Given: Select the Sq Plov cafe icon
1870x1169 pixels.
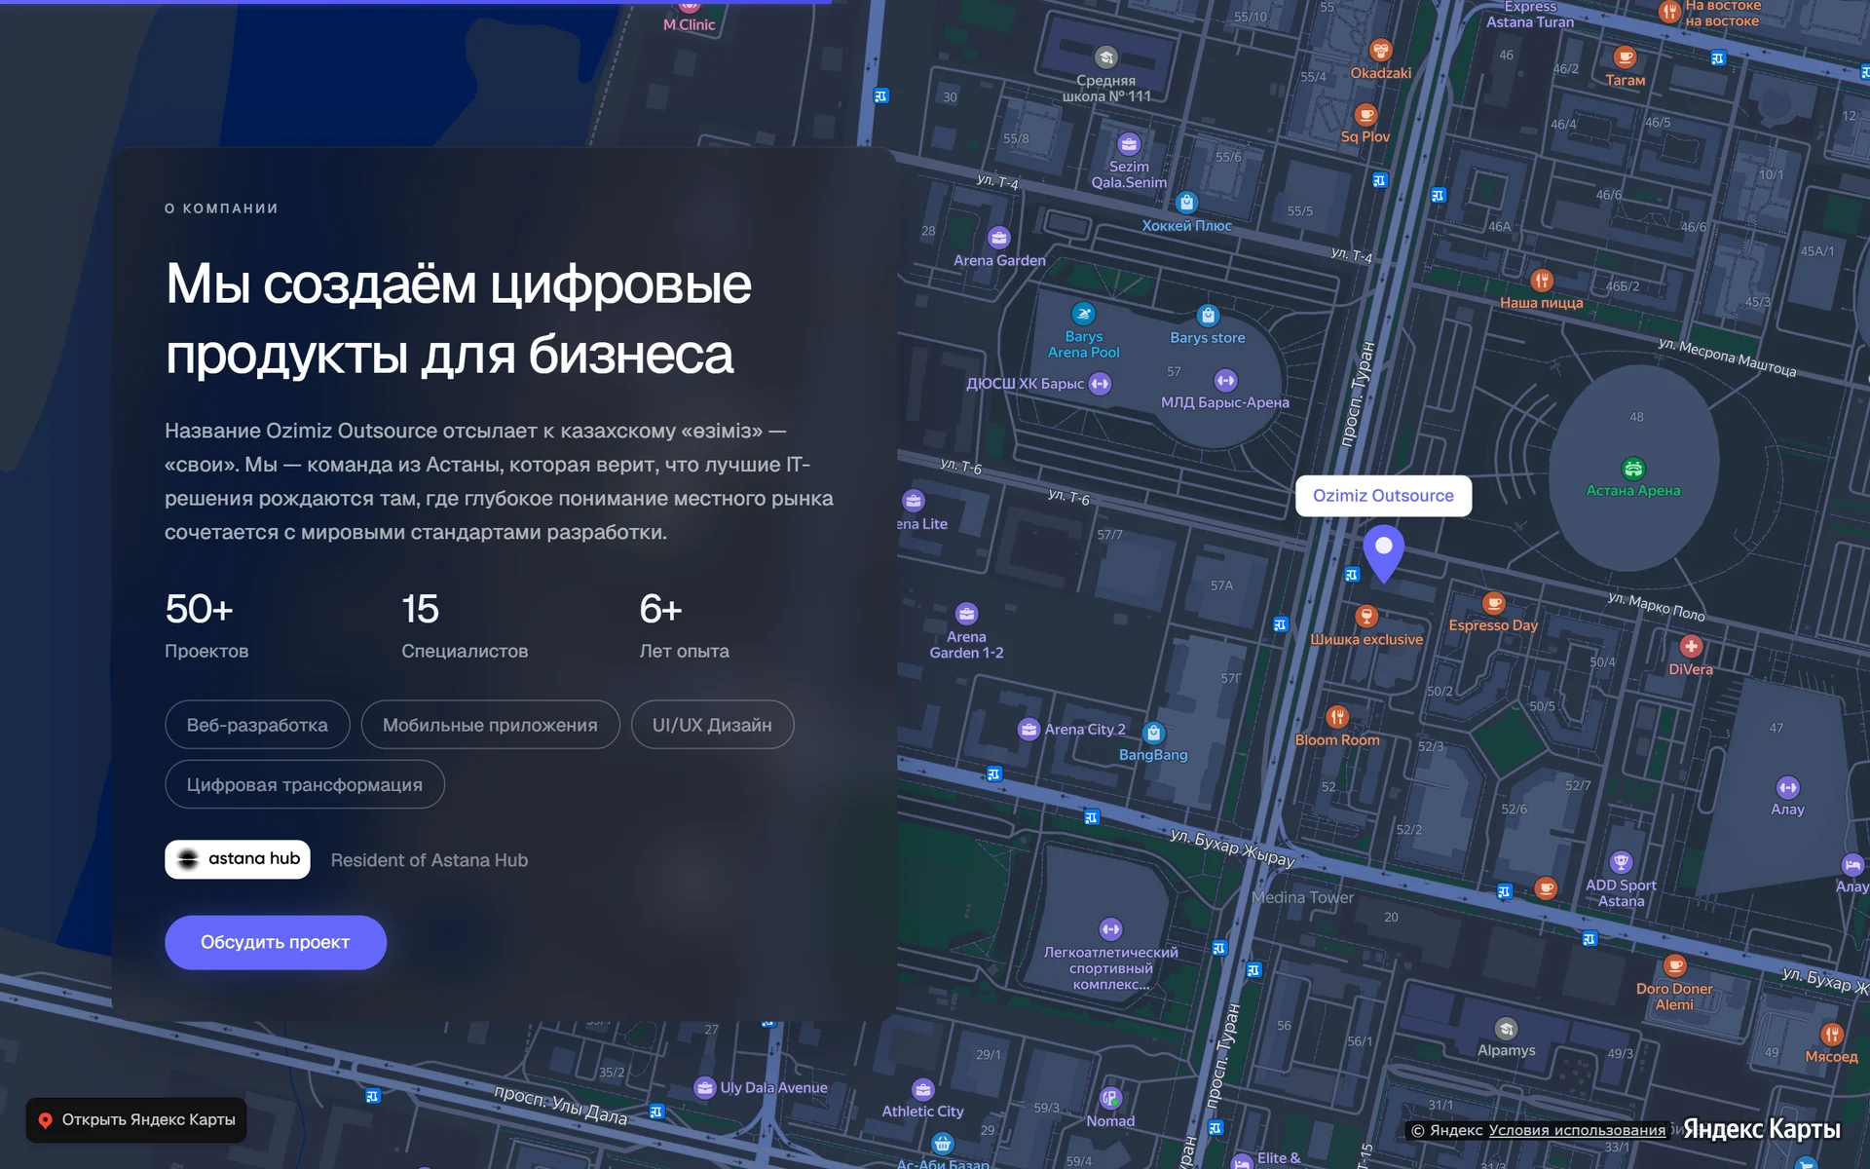Looking at the screenshot, I should coord(1365,115).
